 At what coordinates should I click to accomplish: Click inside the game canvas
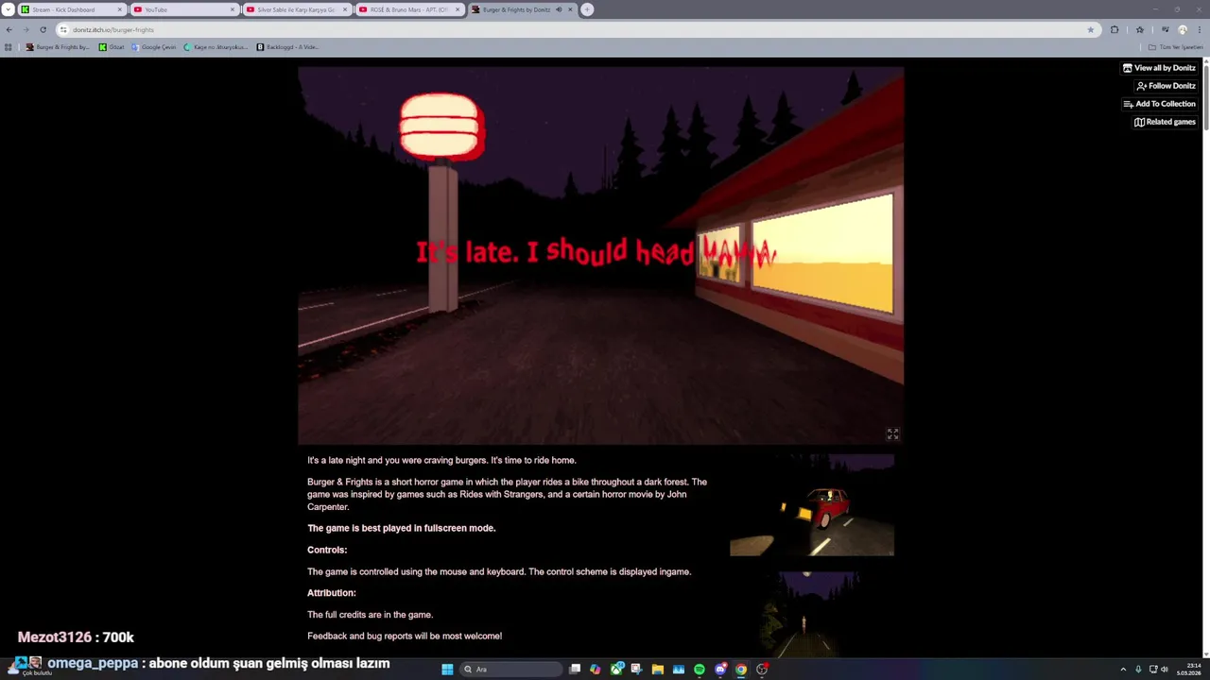coord(600,255)
